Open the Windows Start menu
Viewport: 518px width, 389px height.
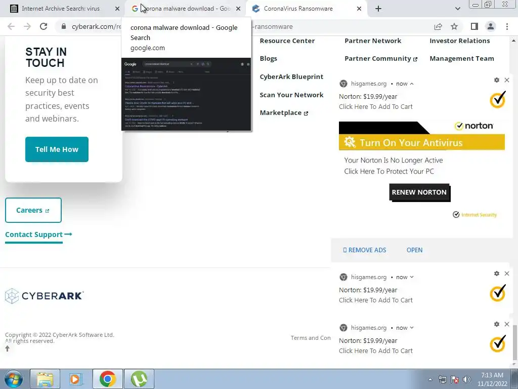[x=14, y=379]
